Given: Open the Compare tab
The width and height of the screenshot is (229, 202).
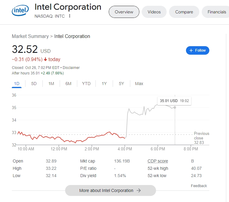Looking at the screenshot, I should click(x=184, y=12).
